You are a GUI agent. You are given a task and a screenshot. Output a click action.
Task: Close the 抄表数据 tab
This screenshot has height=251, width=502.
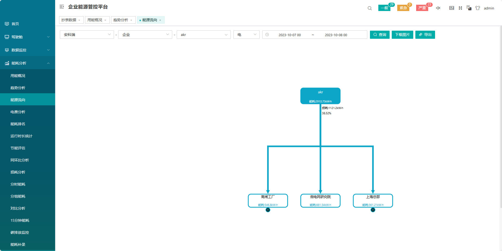79,20
